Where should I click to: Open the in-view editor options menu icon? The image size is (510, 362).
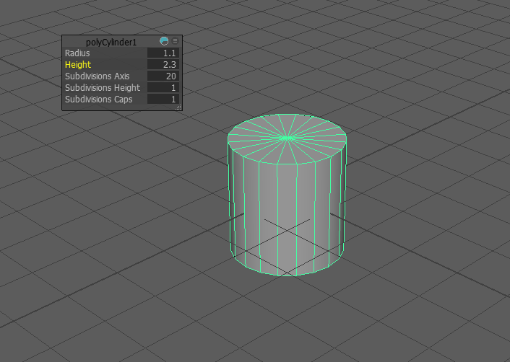point(175,41)
